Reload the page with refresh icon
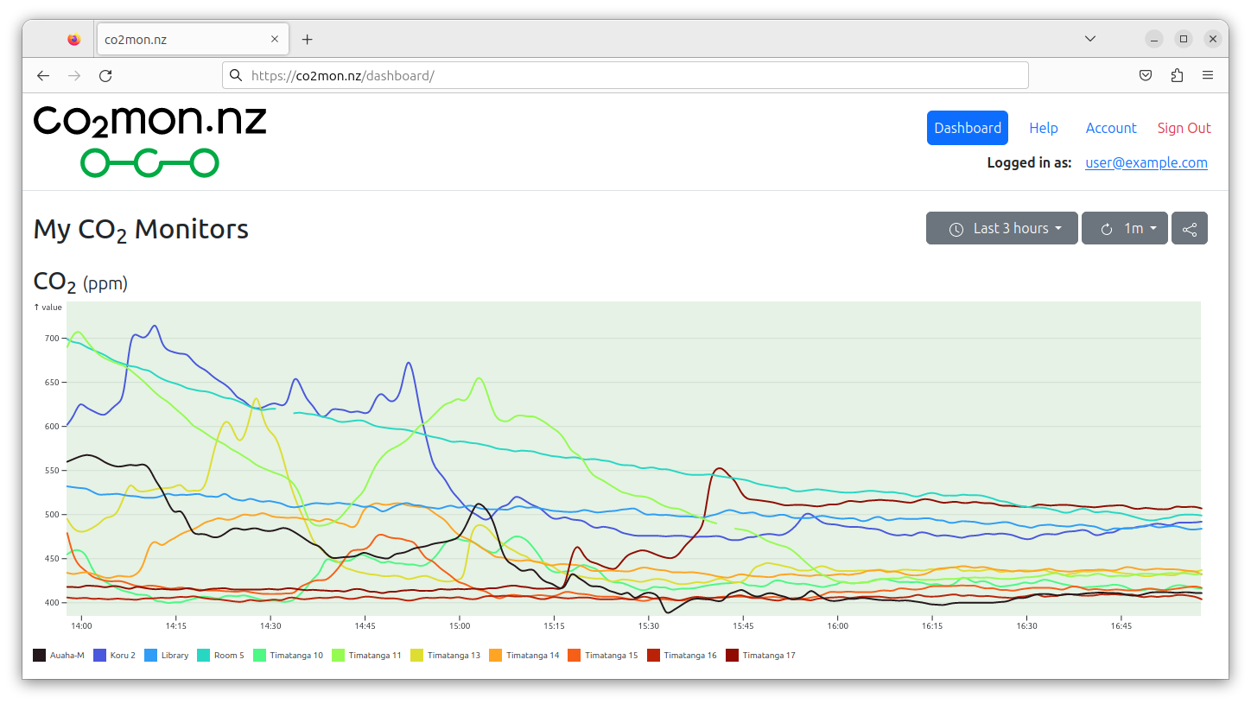 click(x=105, y=75)
